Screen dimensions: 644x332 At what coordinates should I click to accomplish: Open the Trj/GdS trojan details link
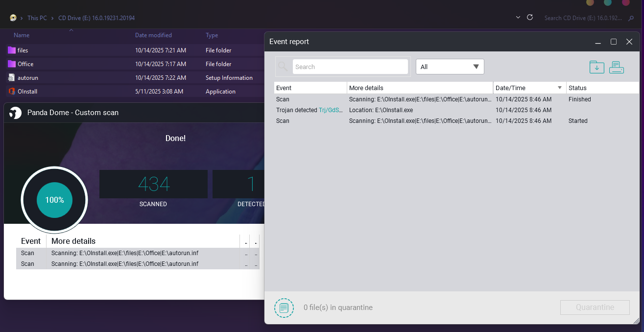click(331, 110)
